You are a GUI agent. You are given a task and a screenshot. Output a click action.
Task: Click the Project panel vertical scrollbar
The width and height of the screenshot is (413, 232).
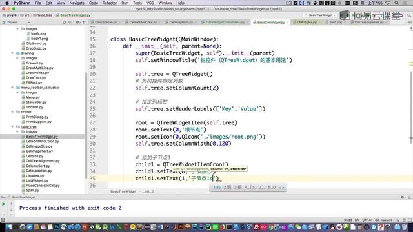pos(86,125)
